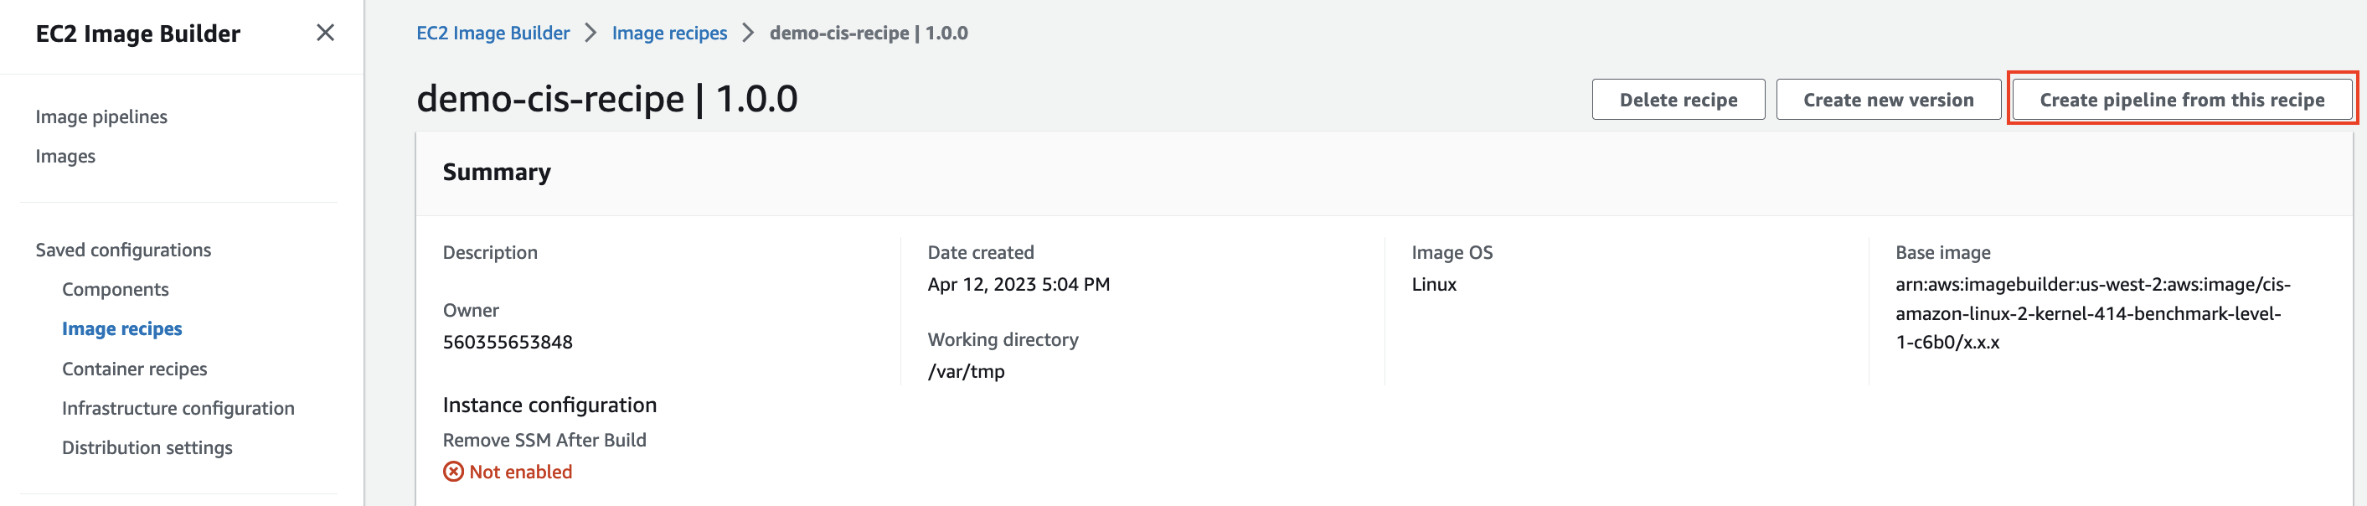The height and width of the screenshot is (506, 2367).
Task: Select the Linux Image OS value
Action: 1433,284
